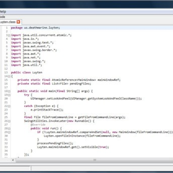Click the 'e.printStackTrace();' line

pyautogui.click(x=47, y=110)
